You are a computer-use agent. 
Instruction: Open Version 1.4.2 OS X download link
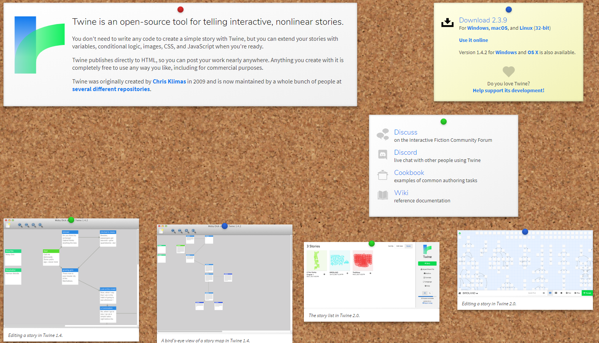(533, 53)
